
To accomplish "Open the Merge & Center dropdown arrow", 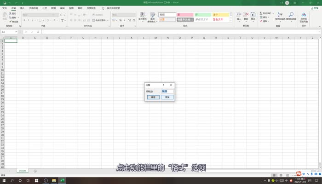I will click(108, 20).
